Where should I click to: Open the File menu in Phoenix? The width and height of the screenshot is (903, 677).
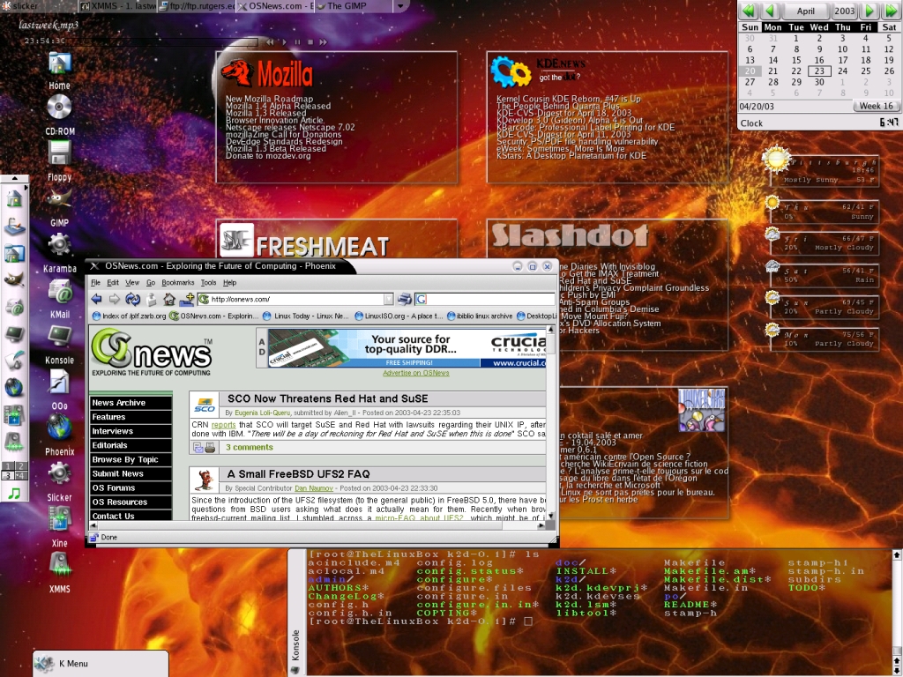95,283
